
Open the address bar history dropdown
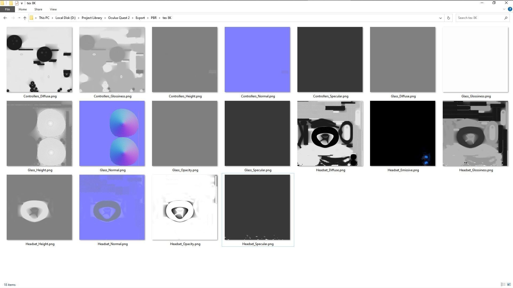440,18
